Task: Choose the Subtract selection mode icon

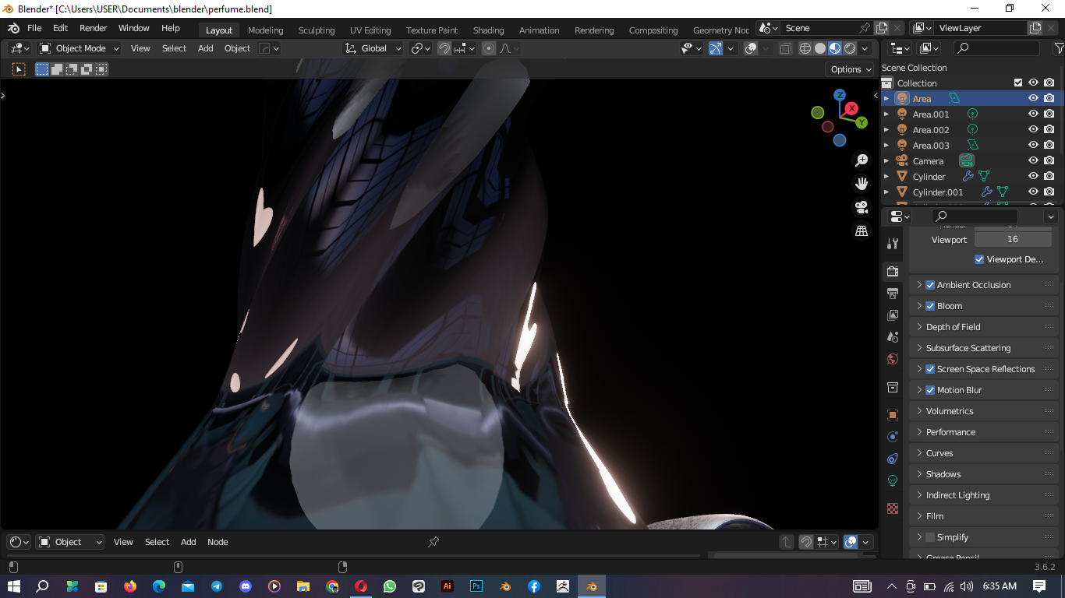Action: 72,69
